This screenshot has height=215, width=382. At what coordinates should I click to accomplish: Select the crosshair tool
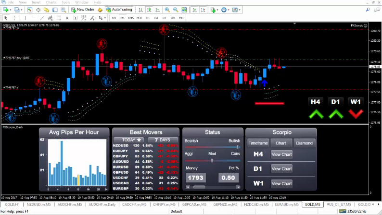[14, 18]
